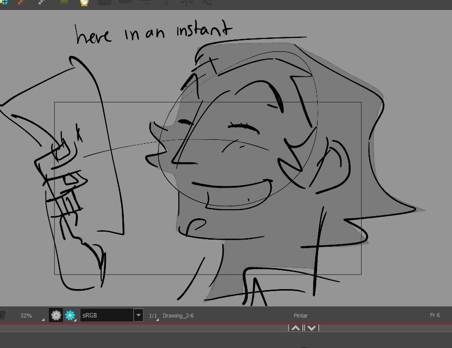
Task: Click the stacked discs icon in the top toolbar
Action: point(105,2)
